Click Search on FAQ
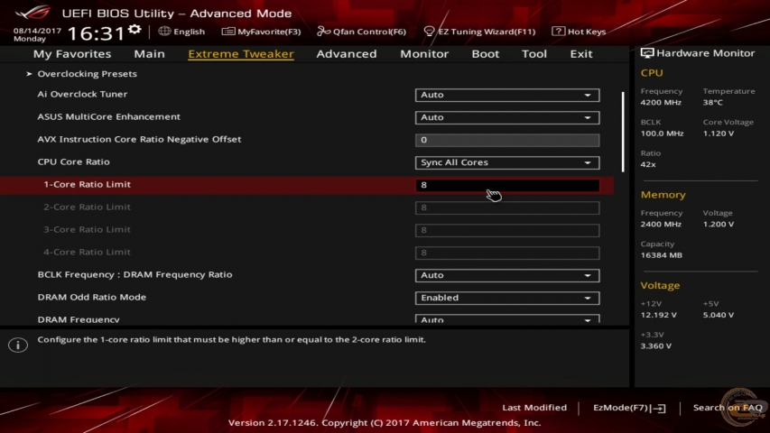Image resolution: width=770 pixels, height=433 pixels. click(728, 408)
